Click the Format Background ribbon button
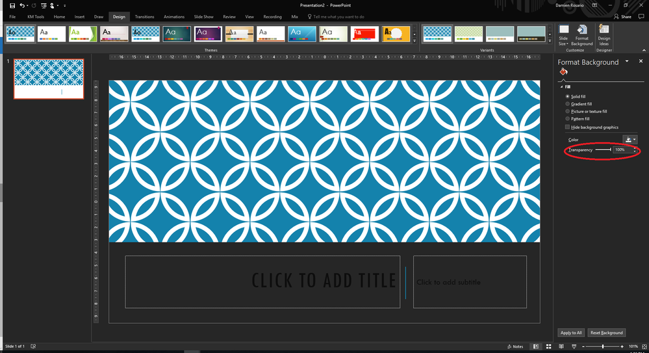The image size is (649, 353). pyautogui.click(x=582, y=35)
